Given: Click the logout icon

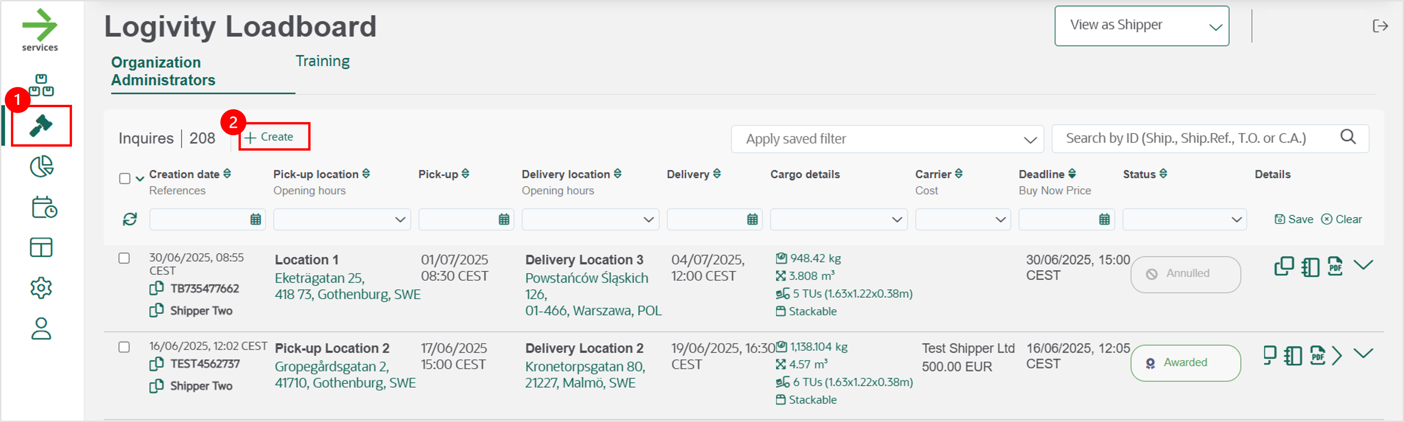Looking at the screenshot, I should pyautogui.click(x=1380, y=26).
